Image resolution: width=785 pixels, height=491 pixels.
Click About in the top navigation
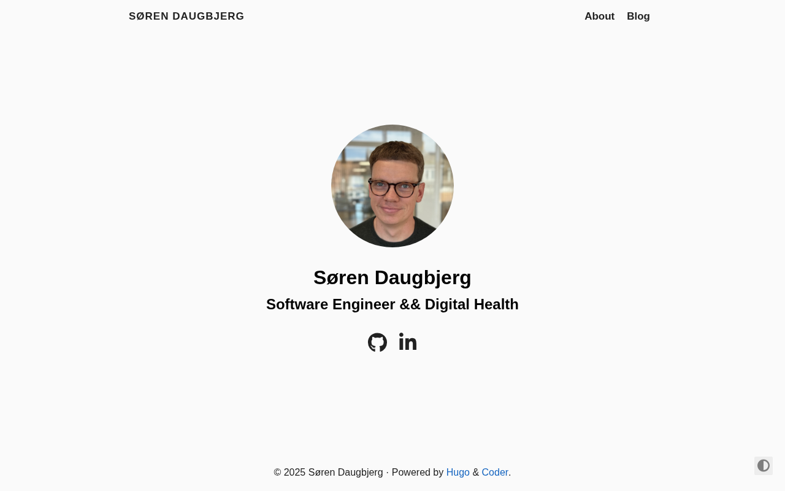(x=599, y=17)
